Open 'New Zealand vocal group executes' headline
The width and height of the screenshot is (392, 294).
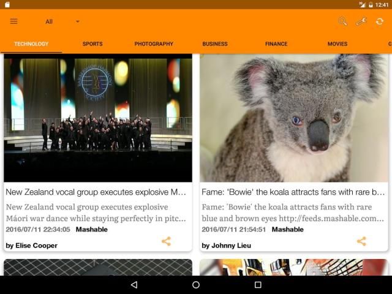tap(96, 192)
